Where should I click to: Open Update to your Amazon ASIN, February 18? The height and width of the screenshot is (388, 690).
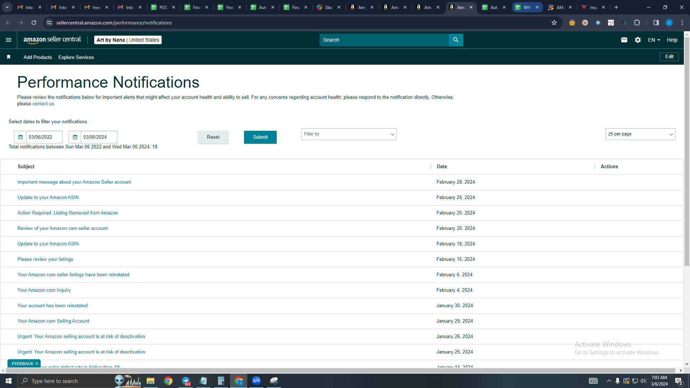pyautogui.click(x=48, y=244)
